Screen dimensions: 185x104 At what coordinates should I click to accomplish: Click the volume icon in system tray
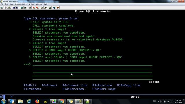point(171,101)
